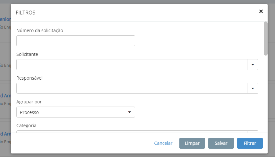
Task: Expand the Agrupar por dropdown arrow
Action: click(x=129, y=112)
